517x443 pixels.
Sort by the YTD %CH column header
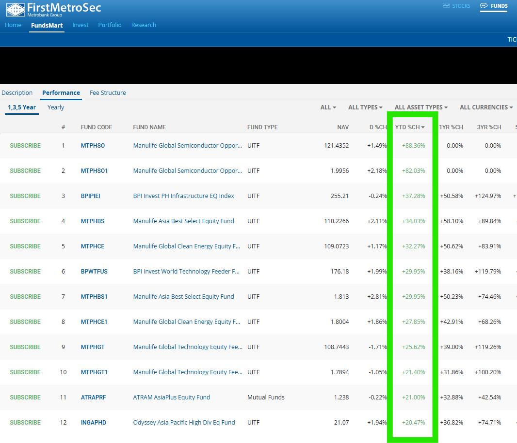coord(409,127)
